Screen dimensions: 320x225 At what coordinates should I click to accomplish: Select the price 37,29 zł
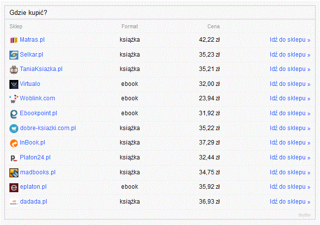tap(209, 143)
